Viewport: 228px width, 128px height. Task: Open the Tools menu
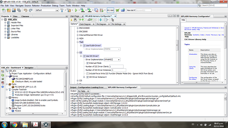(68, 6)
